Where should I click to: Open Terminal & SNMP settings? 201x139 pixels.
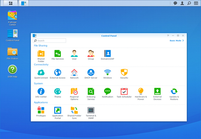pos(91,113)
